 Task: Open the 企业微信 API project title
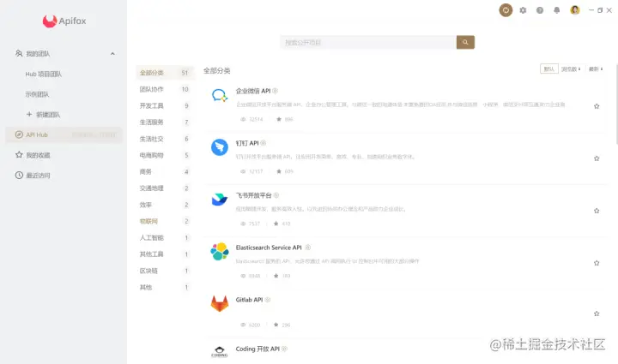click(x=253, y=91)
